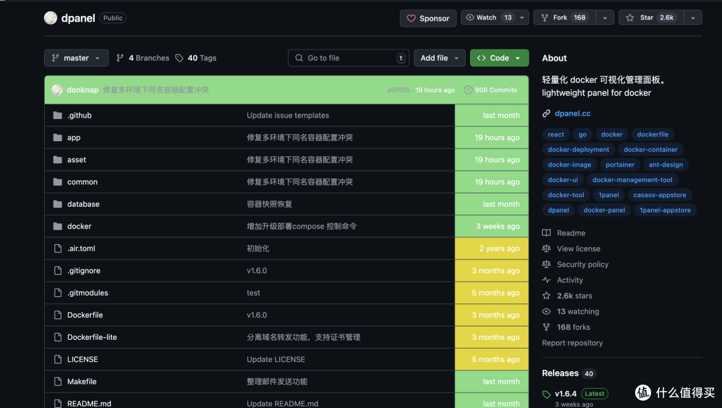The image size is (722, 408).
Task: Open Security policy via its shield icon
Action: pyautogui.click(x=546, y=264)
